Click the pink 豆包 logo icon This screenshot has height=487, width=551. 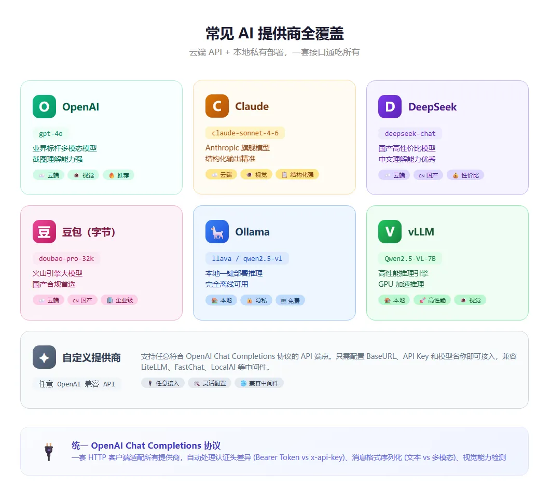pyautogui.click(x=44, y=231)
